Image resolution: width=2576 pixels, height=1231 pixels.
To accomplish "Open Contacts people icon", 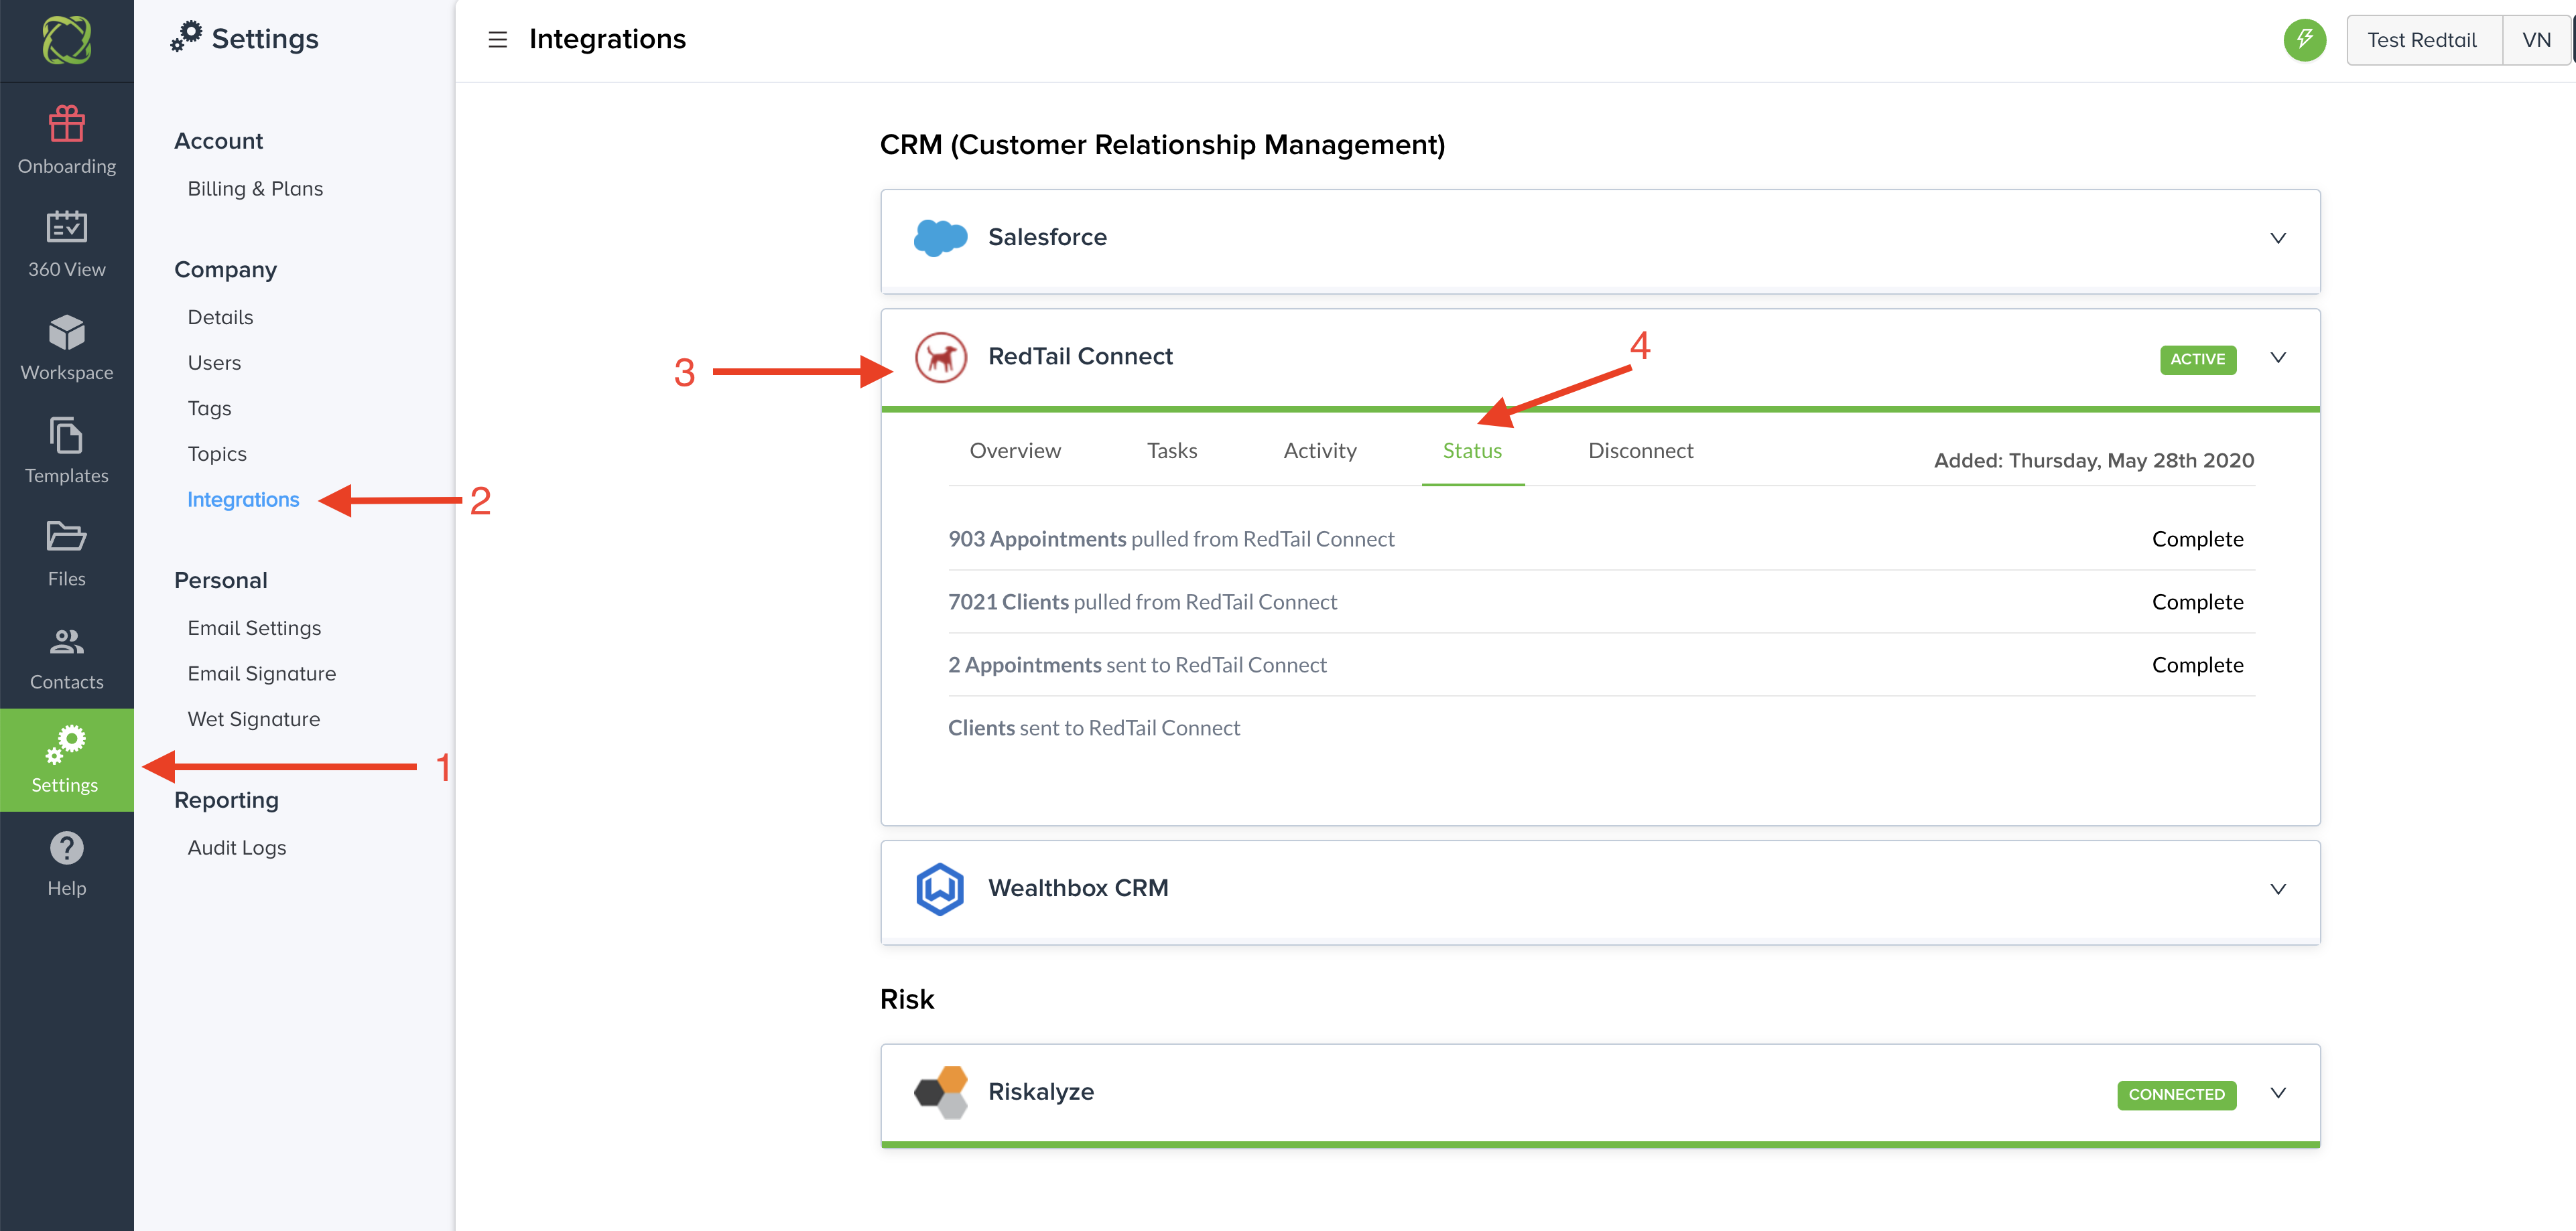I will (66, 640).
